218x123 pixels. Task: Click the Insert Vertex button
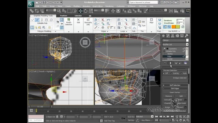click(175, 92)
